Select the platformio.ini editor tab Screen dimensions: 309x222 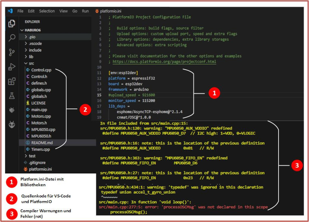pos(108,11)
